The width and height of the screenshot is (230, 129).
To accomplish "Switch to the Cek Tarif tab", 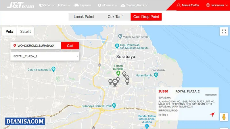I will tap(115, 17).
